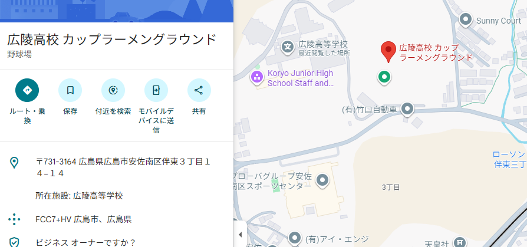Screen dimensions: 527x247
Task: Click the red 広陵高校 カップラーメングラウンド map pin
Action: [388, 52]
